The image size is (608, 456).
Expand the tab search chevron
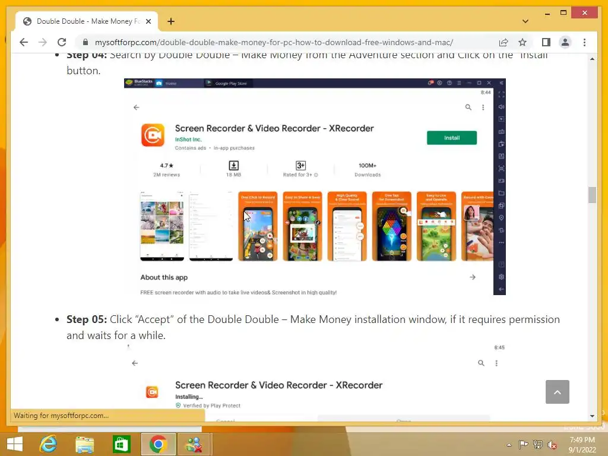(525, 21)
